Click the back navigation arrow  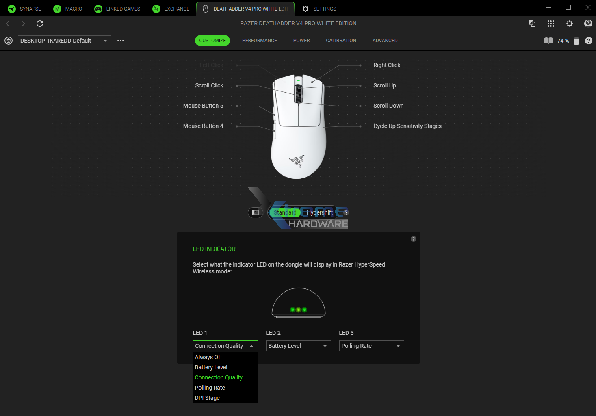(7, 24)
